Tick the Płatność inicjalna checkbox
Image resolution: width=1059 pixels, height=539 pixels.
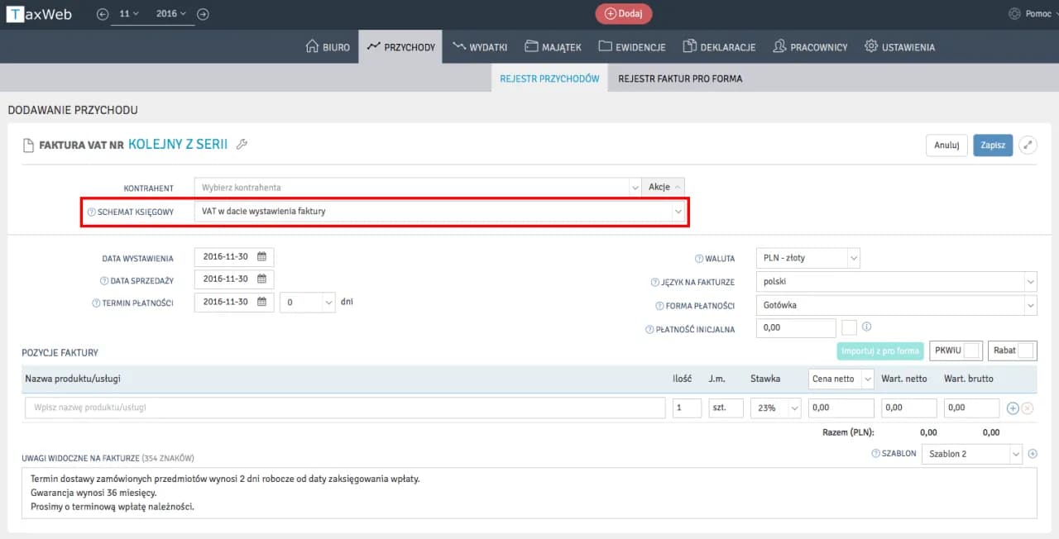[x=848, y=327]
